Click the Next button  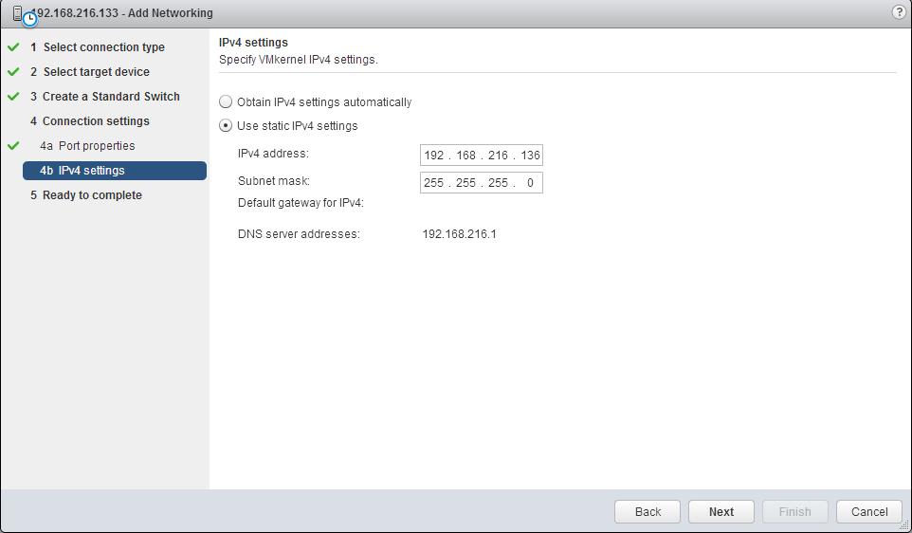pyautogui.click(x=721, y=511)
